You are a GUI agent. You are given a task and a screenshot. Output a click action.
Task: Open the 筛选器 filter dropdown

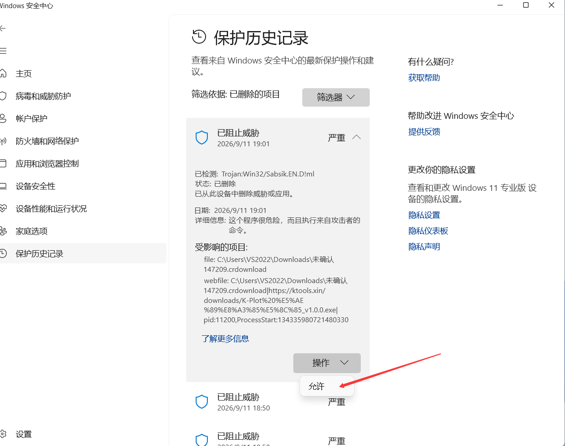(336, 97)
